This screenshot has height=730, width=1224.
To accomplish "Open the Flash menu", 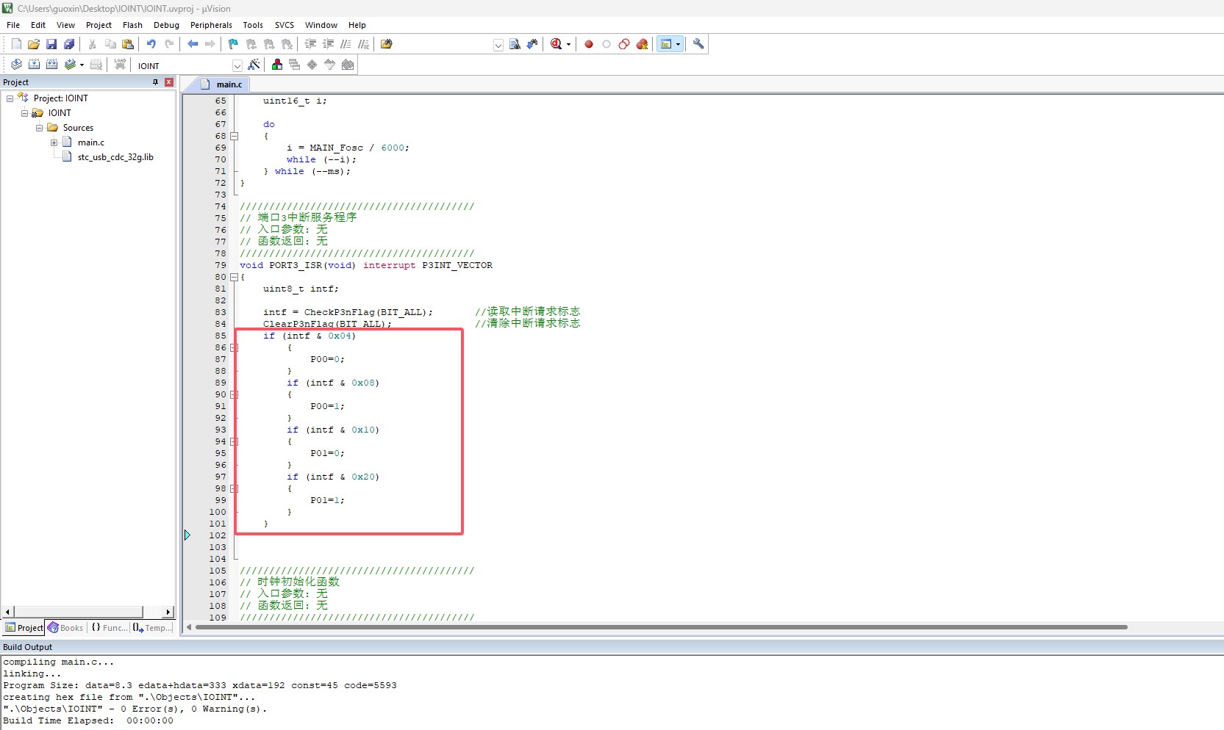I will pyautogui.click(x=132, y=25).
